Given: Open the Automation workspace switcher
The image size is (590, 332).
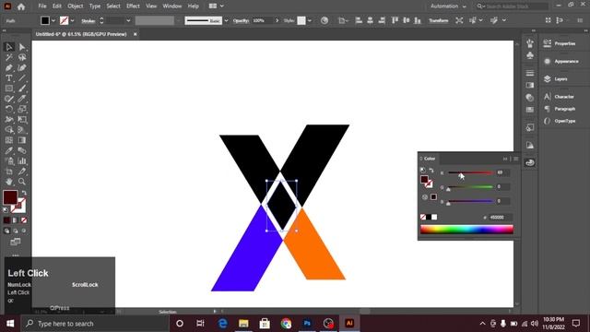Looking at the screenshot, I should click(448, 6).
